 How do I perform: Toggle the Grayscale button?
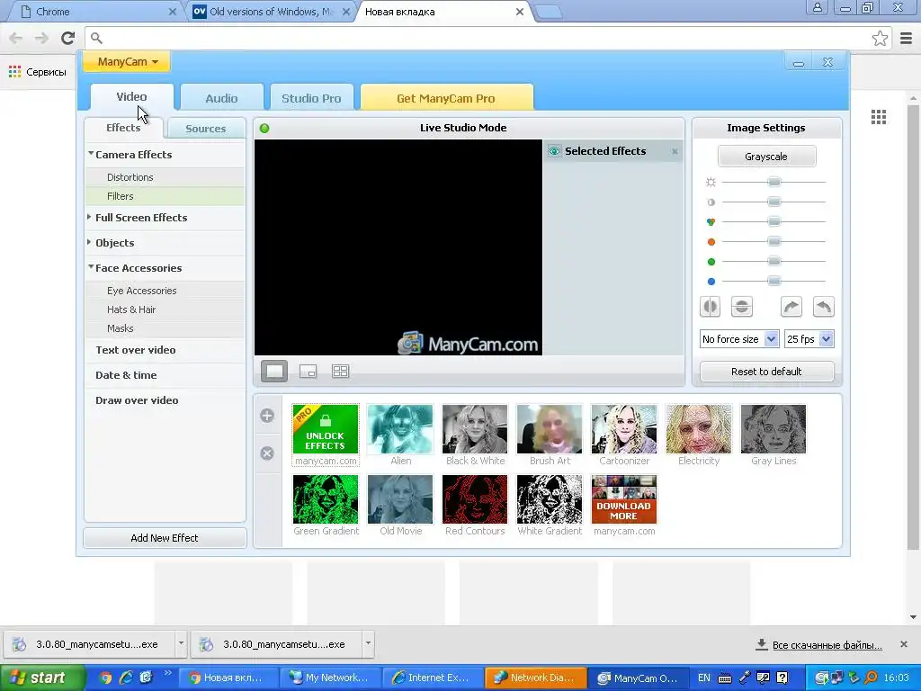[x=766, y=157]
